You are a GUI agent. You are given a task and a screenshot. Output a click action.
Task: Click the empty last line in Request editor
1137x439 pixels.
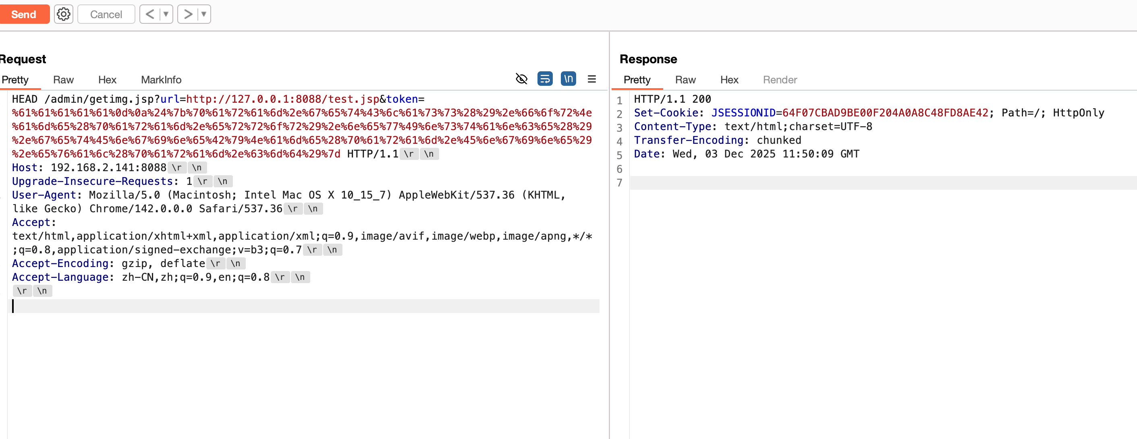click(x=305, y=306)
